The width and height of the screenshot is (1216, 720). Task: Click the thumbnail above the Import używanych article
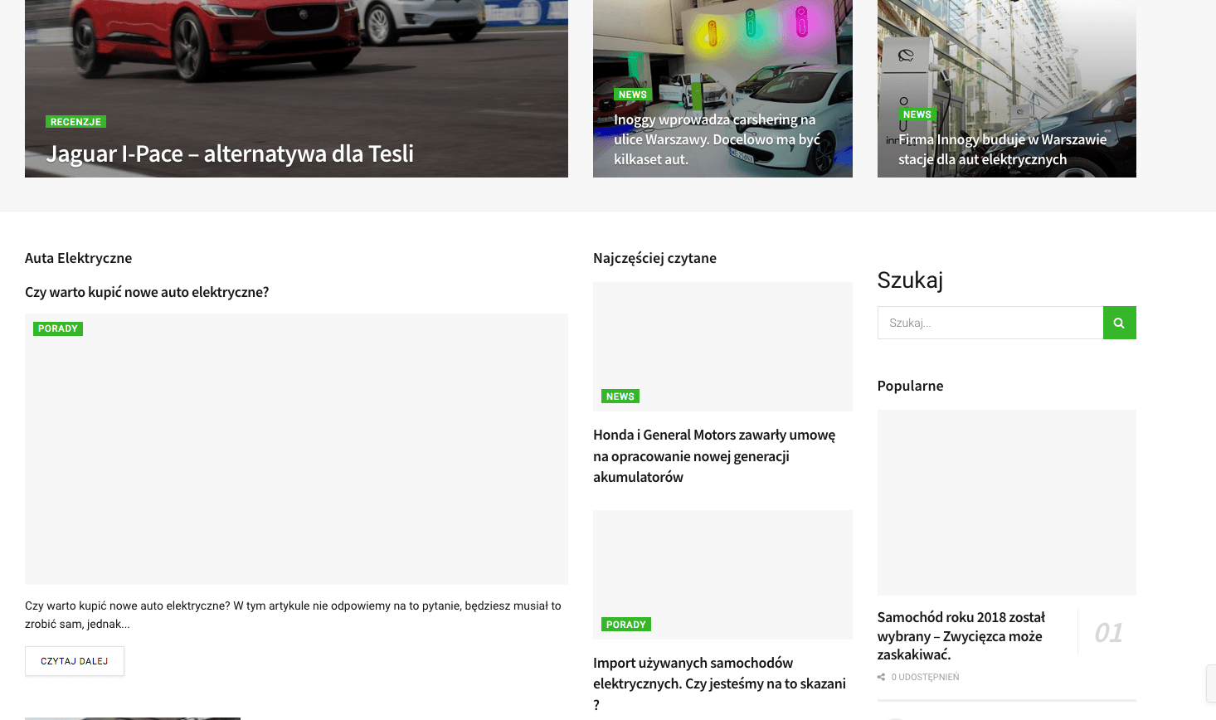click(x=722, y=575)
